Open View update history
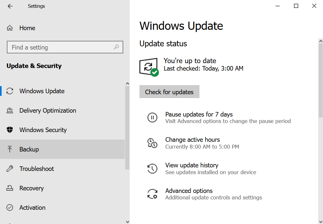Image resolution: width=323 pixels, height=224 pixels. (192, 165)
